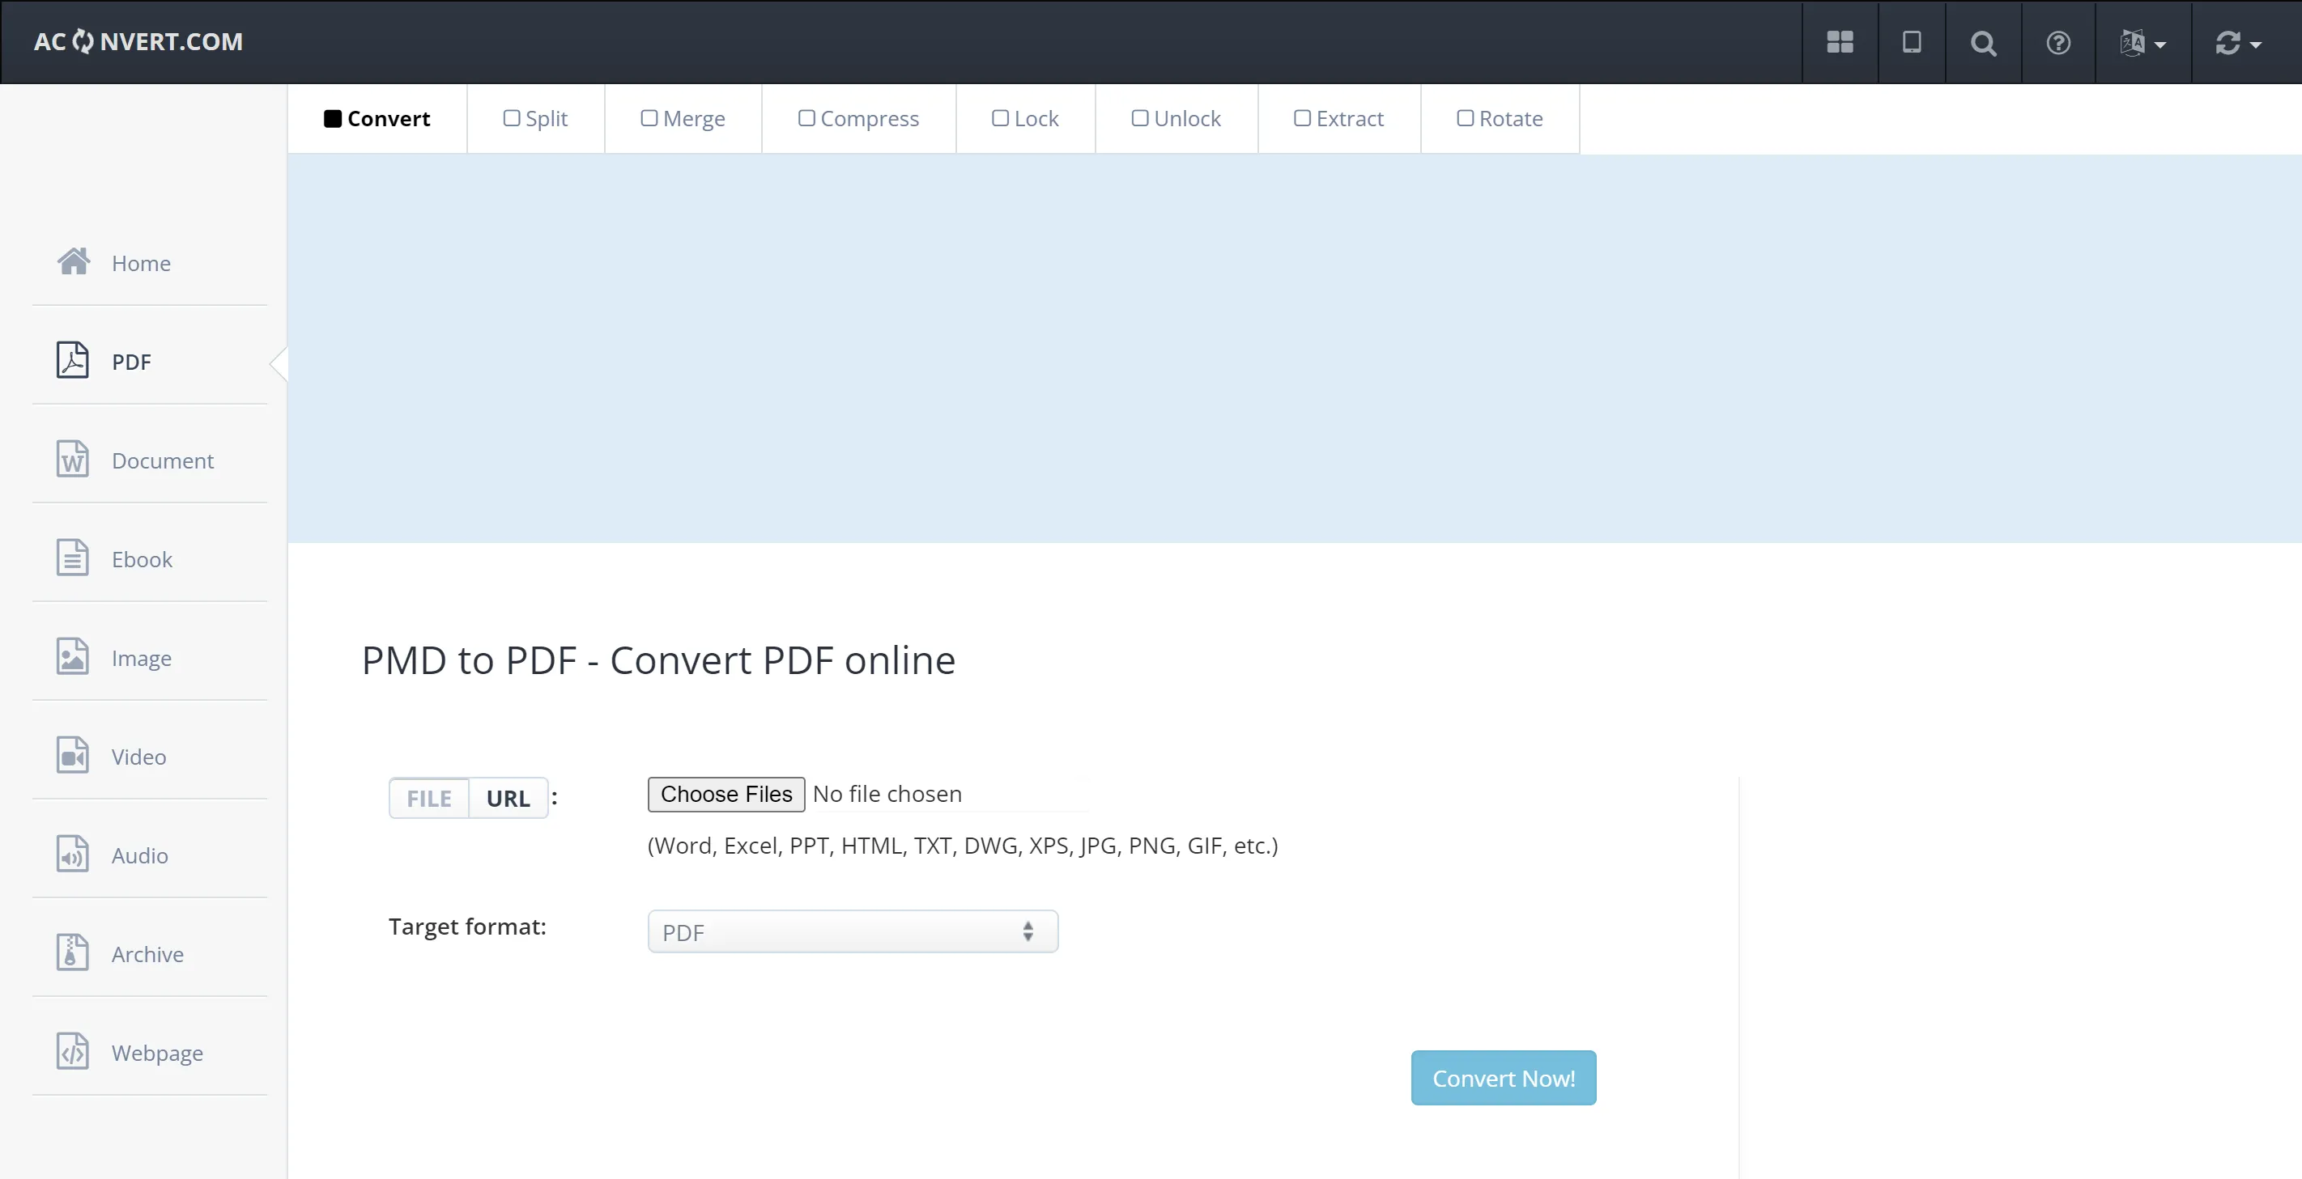
Task: Navigate to Ebook converter
Action: (142, 558)
